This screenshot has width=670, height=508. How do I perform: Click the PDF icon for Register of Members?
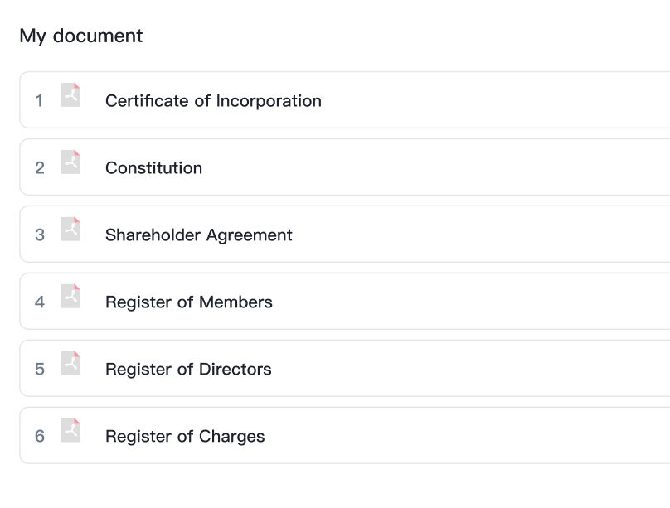point(70,296)
